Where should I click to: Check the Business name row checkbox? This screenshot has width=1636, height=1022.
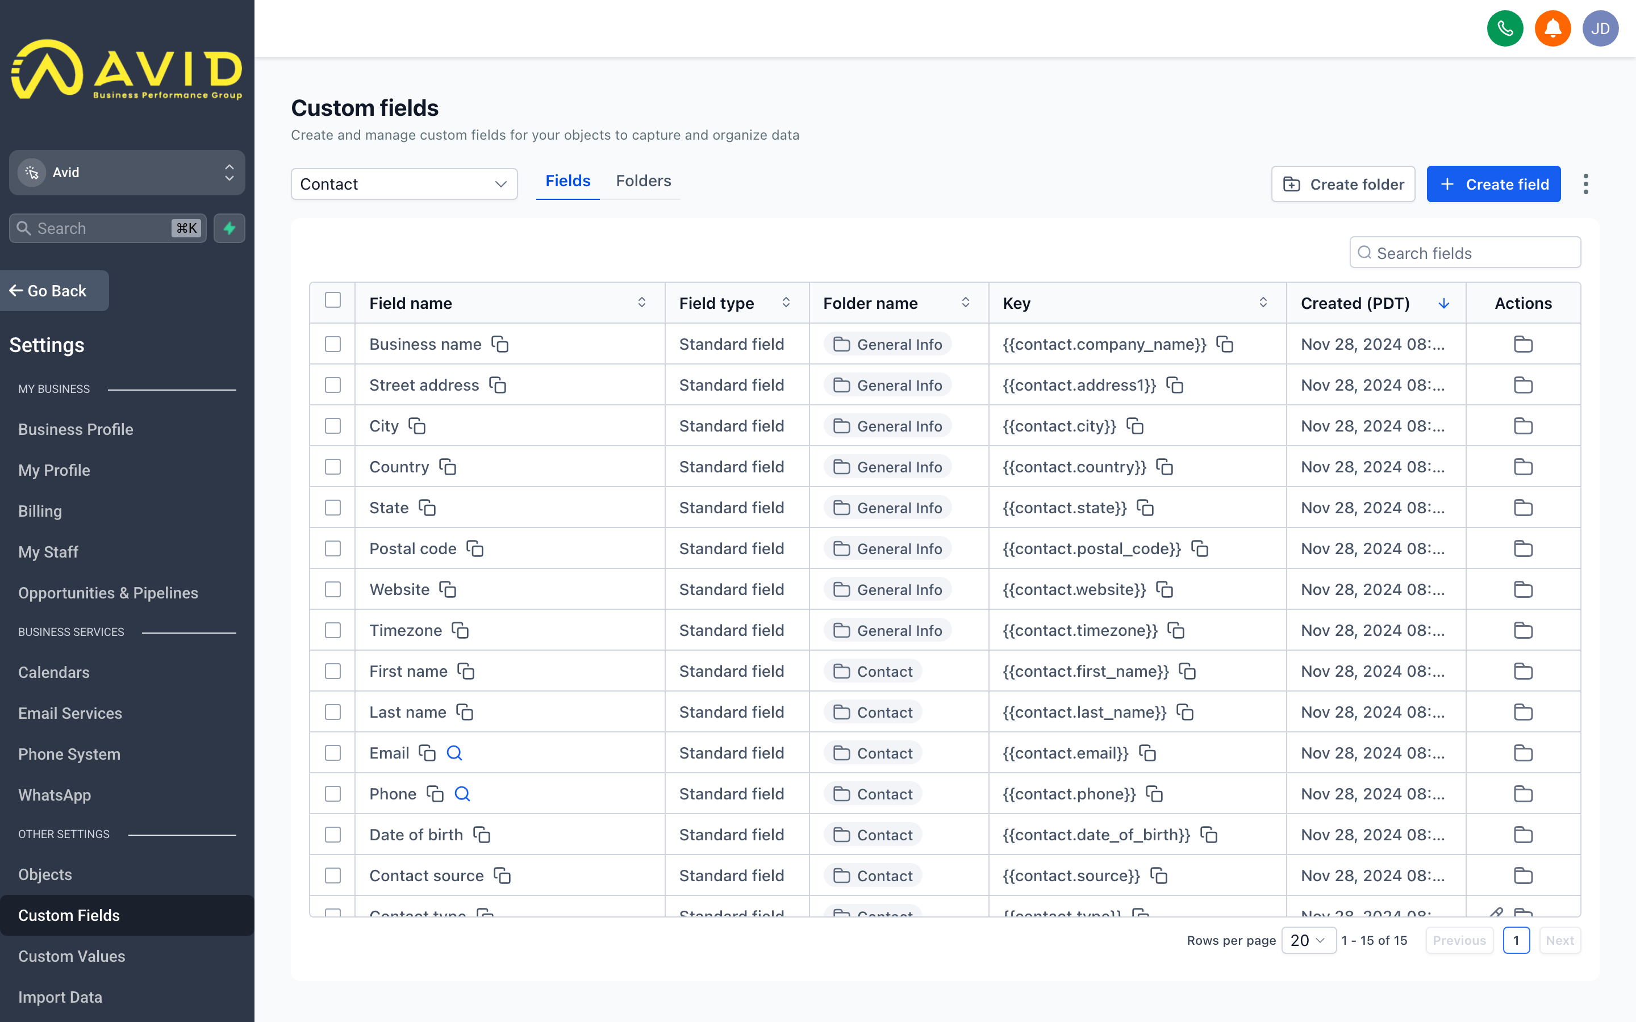point(333,344)
